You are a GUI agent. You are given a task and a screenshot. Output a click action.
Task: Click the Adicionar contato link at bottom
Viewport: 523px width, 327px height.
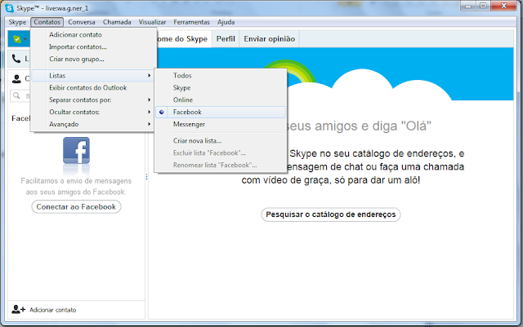click(x=52, y=310)
